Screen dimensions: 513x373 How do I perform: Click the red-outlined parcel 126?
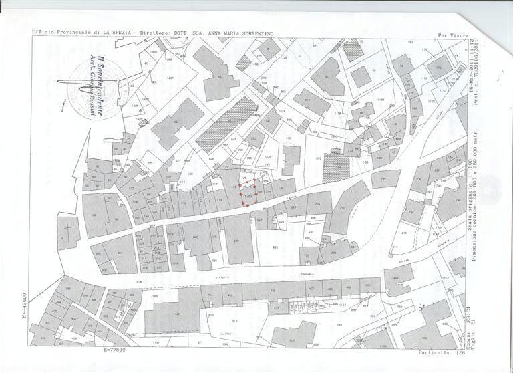[x=248, y=193]
